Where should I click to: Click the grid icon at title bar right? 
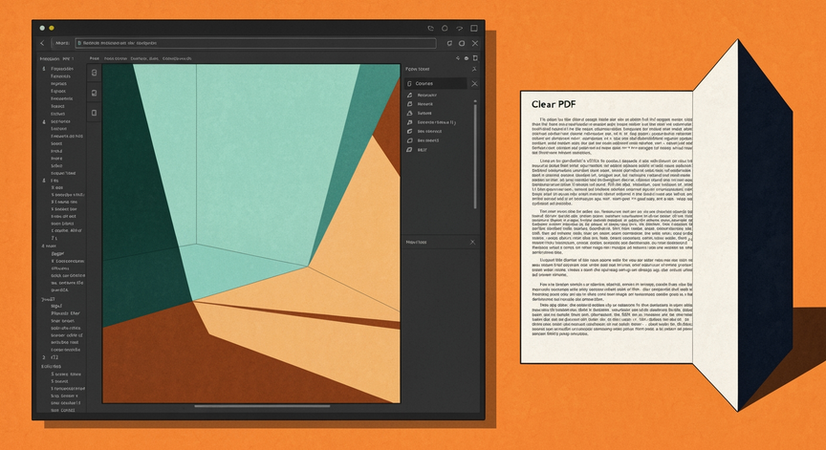click(x=474, y=28)
